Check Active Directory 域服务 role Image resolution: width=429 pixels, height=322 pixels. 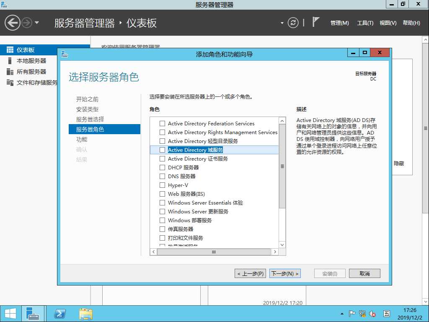tap(162, 150)
